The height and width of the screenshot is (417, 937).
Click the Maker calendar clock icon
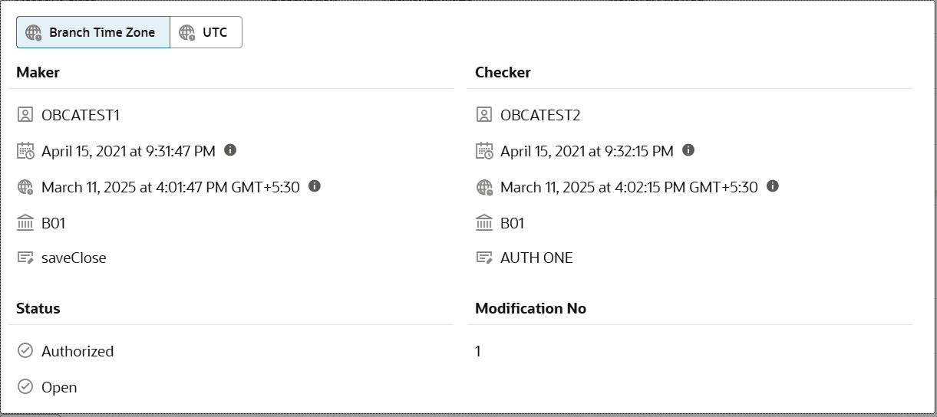point(25,150)
